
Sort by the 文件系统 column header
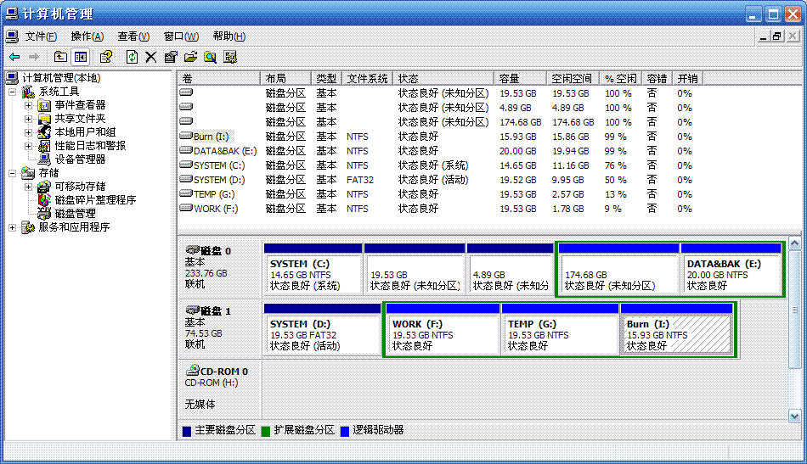pyautogui.click(x=367, y=79)
